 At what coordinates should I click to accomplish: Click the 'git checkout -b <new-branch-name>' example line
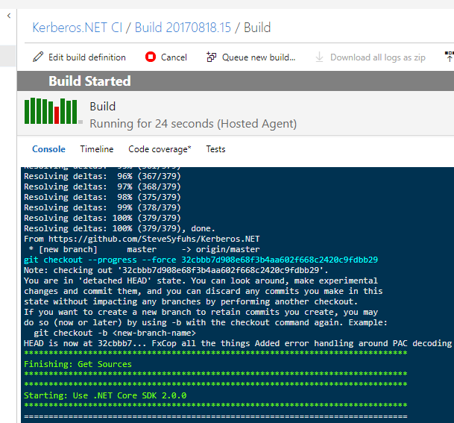(115, 333)
